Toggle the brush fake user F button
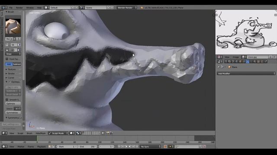The image size is (277, 155). click(x=14, y=39)
